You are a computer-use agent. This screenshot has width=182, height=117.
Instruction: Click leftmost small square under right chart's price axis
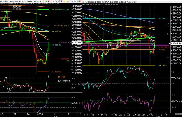pyautogui.click(x=176, y=114)
